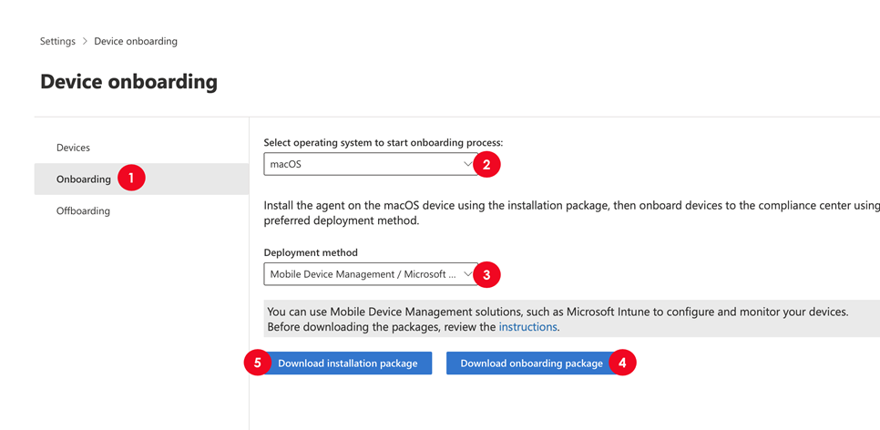Click the red step 2 marker
This screenshot has height=430, width=880.
pyautogui.click(x=486, y=165)
